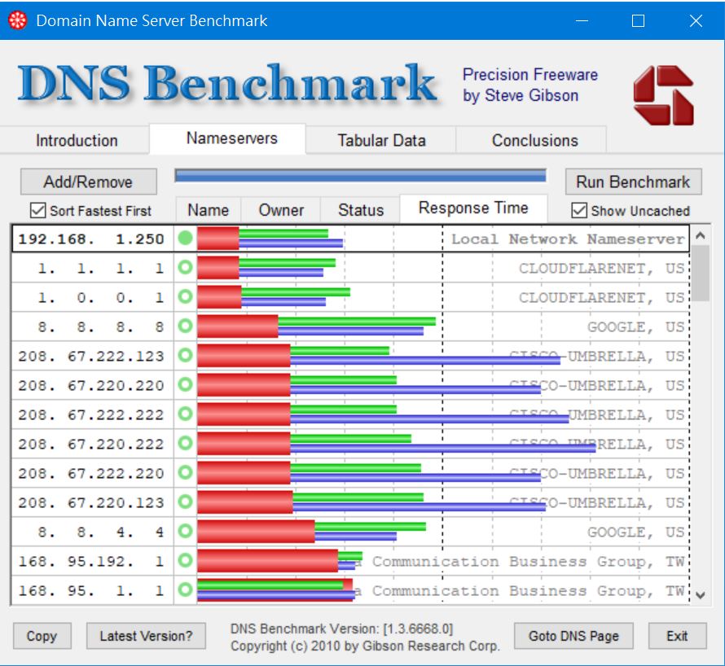Click the green status dot for 192.168.1.250
725x666 pixels.
(184, 239)
